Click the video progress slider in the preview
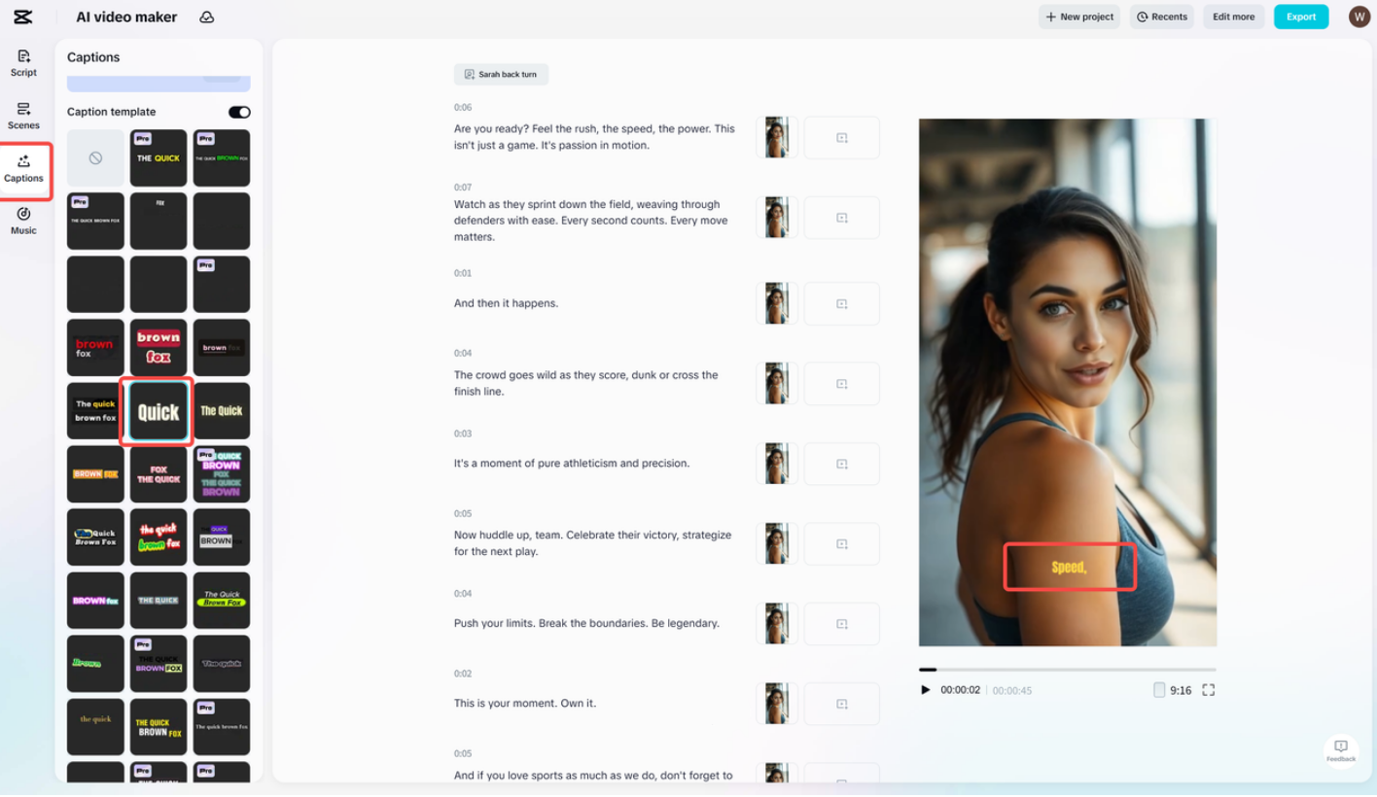Viewport: 1377px width, 797px height. 1067,669
